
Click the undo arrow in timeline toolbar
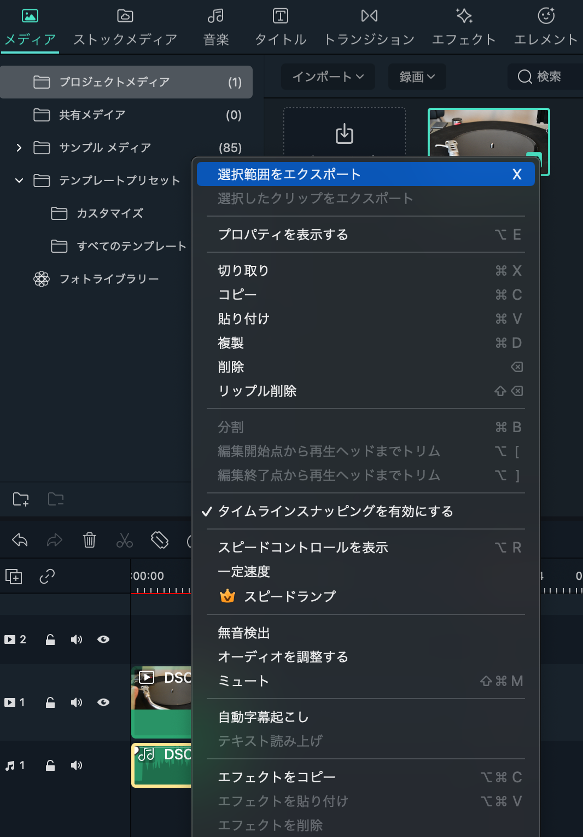click(20, 540)
